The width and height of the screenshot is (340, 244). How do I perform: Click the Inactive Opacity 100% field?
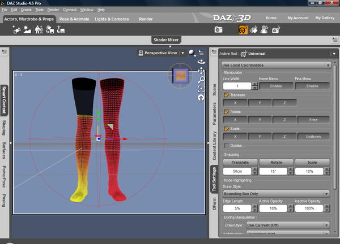pyautogui.click(x=309, y=208)
